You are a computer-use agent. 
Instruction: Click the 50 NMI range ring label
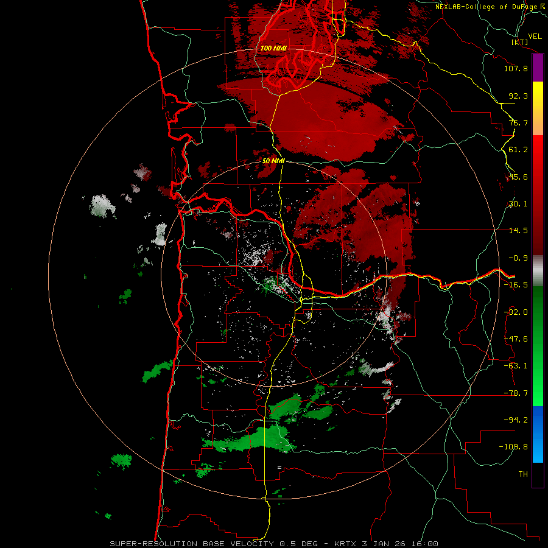[273, 161]
